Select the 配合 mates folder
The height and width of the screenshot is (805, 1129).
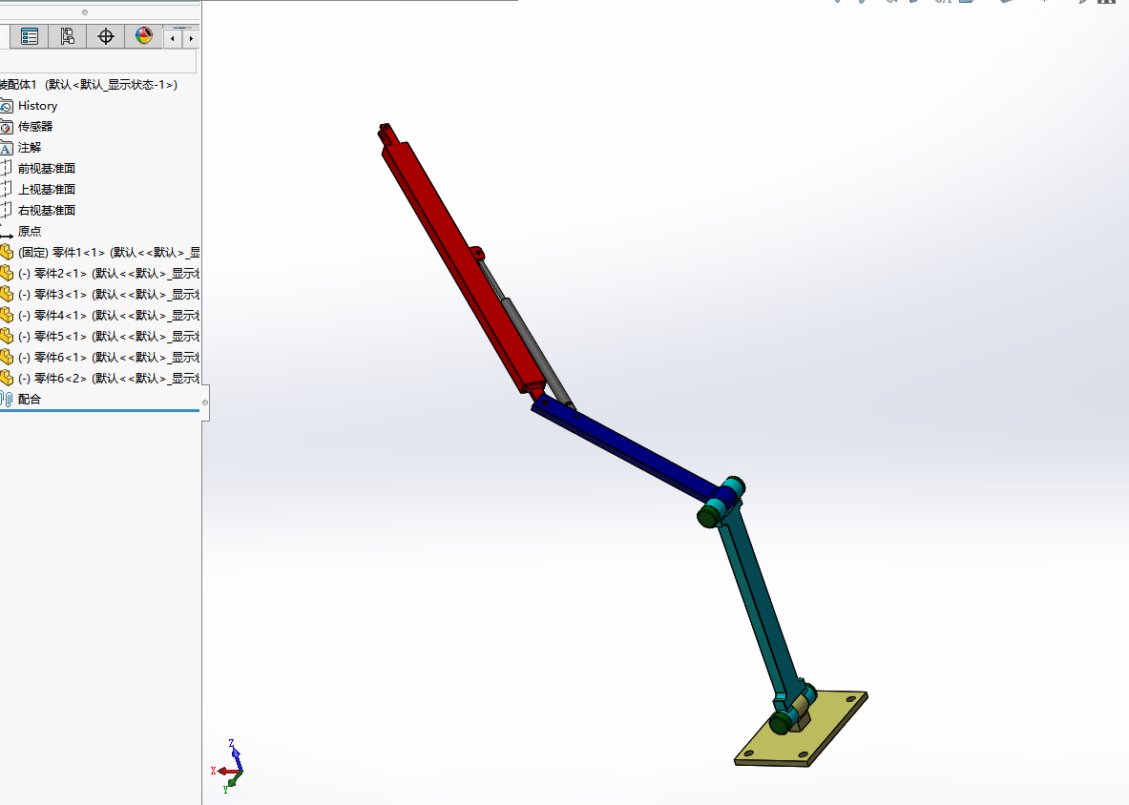(x=30, y=400)
